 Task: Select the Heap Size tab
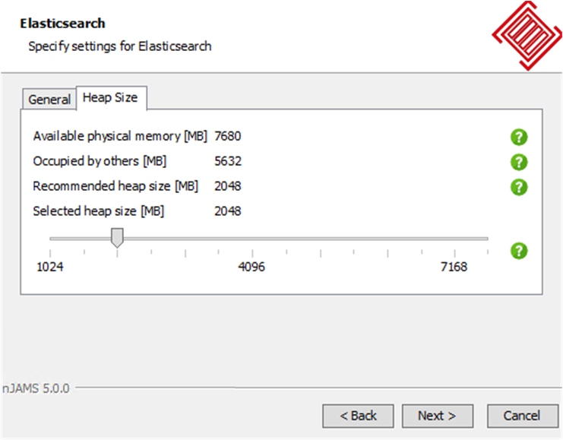click(x=111, y=98)
